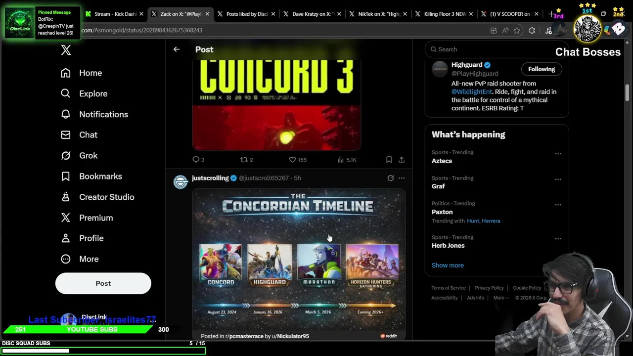Open Terms of Service link
Image resolution: width=633 pixels, height=356 pixels.
[449, 288]
